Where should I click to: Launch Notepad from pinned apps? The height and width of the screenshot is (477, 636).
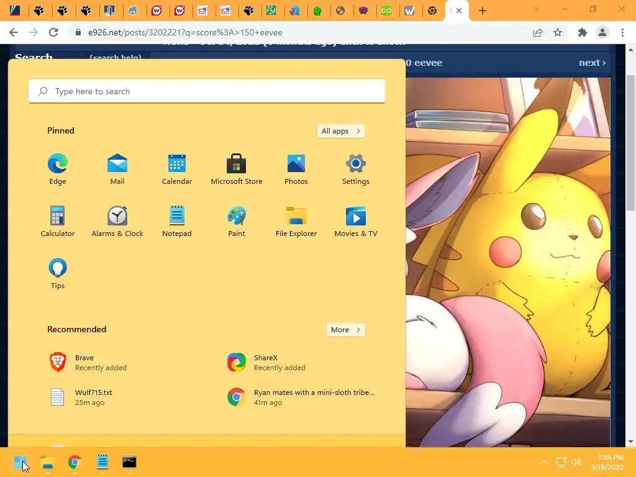(177, 222)
